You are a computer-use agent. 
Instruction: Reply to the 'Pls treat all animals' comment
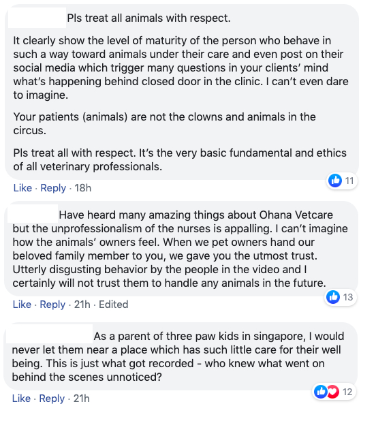click(53, 188)
